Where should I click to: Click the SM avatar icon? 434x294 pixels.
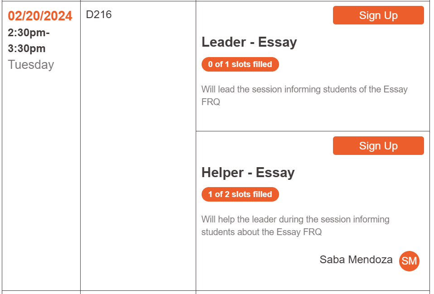coord(409,261)
